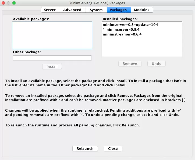Viewport: 195px width, 160px height.
Task: Close the window with red button
Action: pos(3,3)
